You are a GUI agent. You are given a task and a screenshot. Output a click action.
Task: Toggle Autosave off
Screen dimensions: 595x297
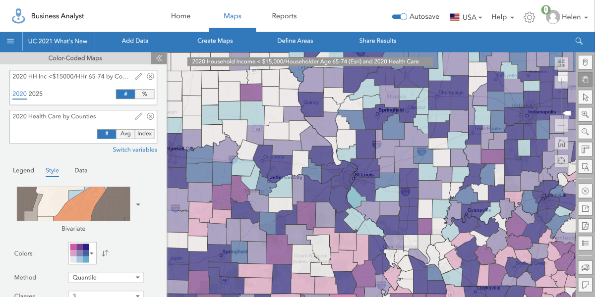click(x=399, y=16)
